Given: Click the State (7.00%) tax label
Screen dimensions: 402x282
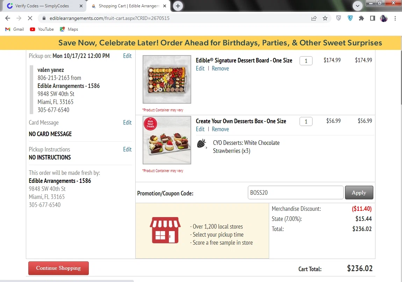Looking at the screenshot, I should click(287, 219).
